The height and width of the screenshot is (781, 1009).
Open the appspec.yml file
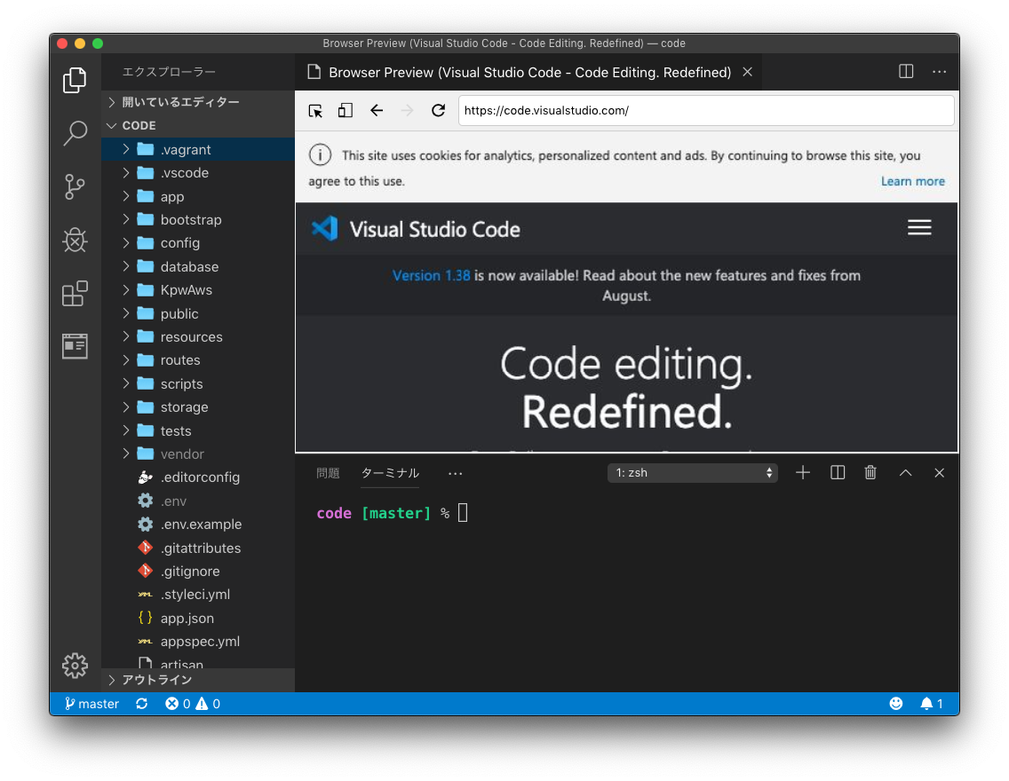[198, 642]
